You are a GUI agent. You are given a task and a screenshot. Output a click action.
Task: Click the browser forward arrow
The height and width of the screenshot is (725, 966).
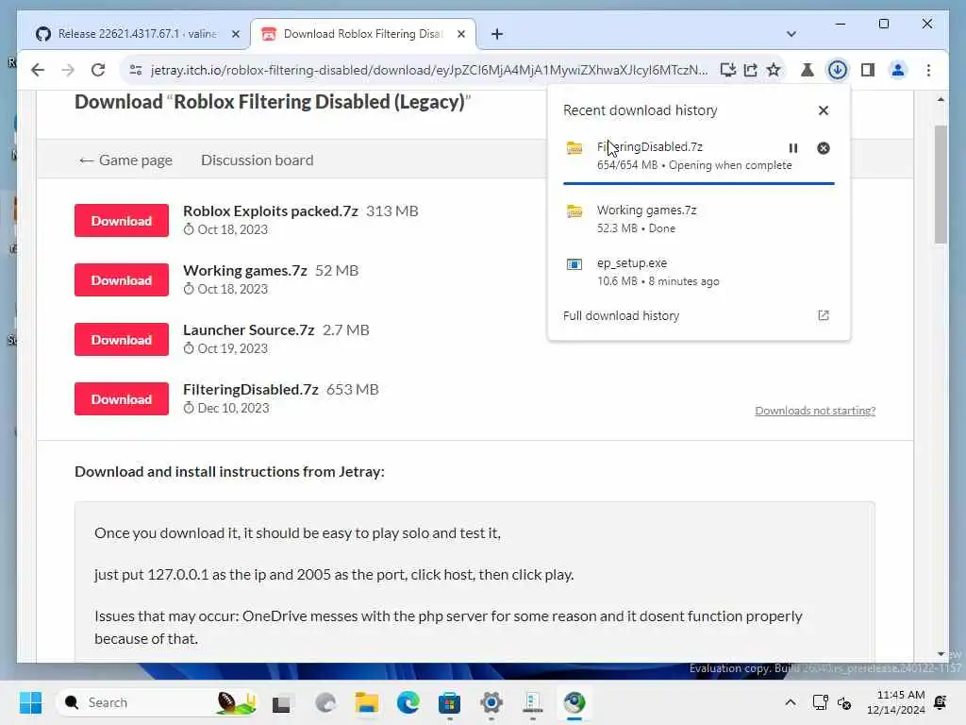[68, 70]
